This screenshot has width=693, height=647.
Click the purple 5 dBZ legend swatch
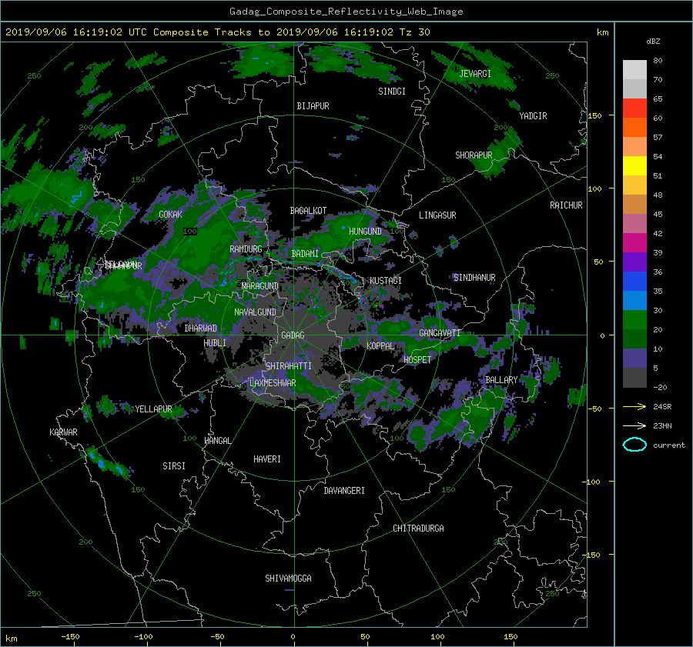pyautogui.click(x=634, y=359)
